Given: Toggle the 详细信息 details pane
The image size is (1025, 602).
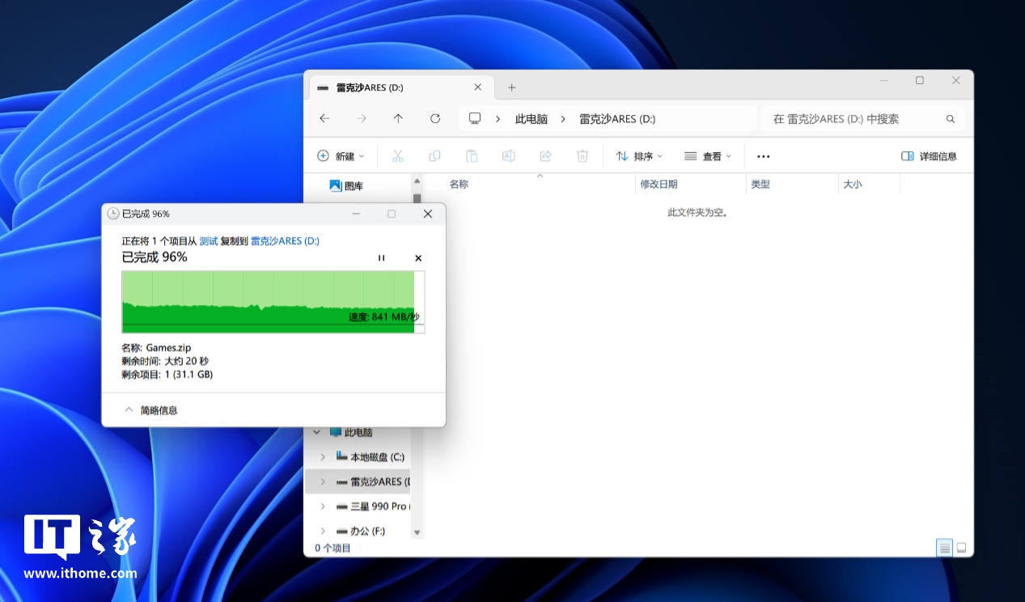Looking at the screenshot, I should [929, 156].
